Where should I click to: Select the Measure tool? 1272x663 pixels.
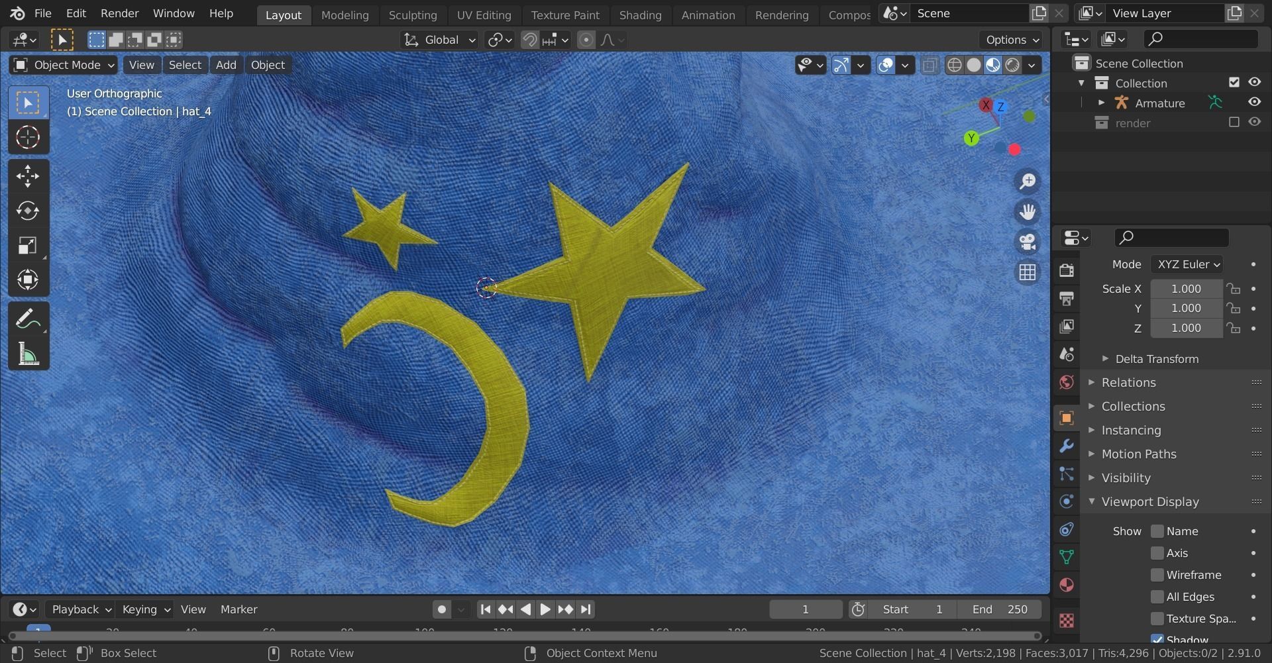[28, 354]
